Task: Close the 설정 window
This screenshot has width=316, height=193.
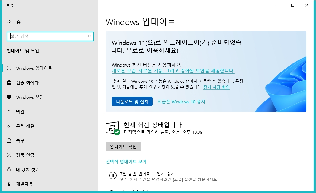Action: 307,5
